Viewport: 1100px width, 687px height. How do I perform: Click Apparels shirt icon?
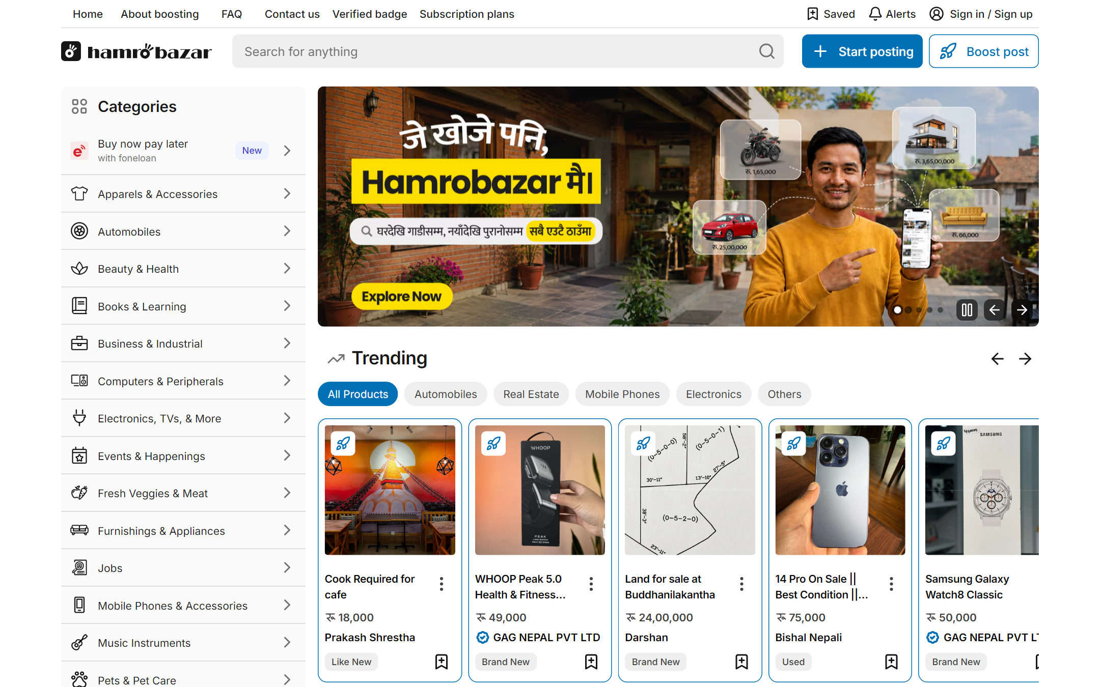(x=79, y=194)
